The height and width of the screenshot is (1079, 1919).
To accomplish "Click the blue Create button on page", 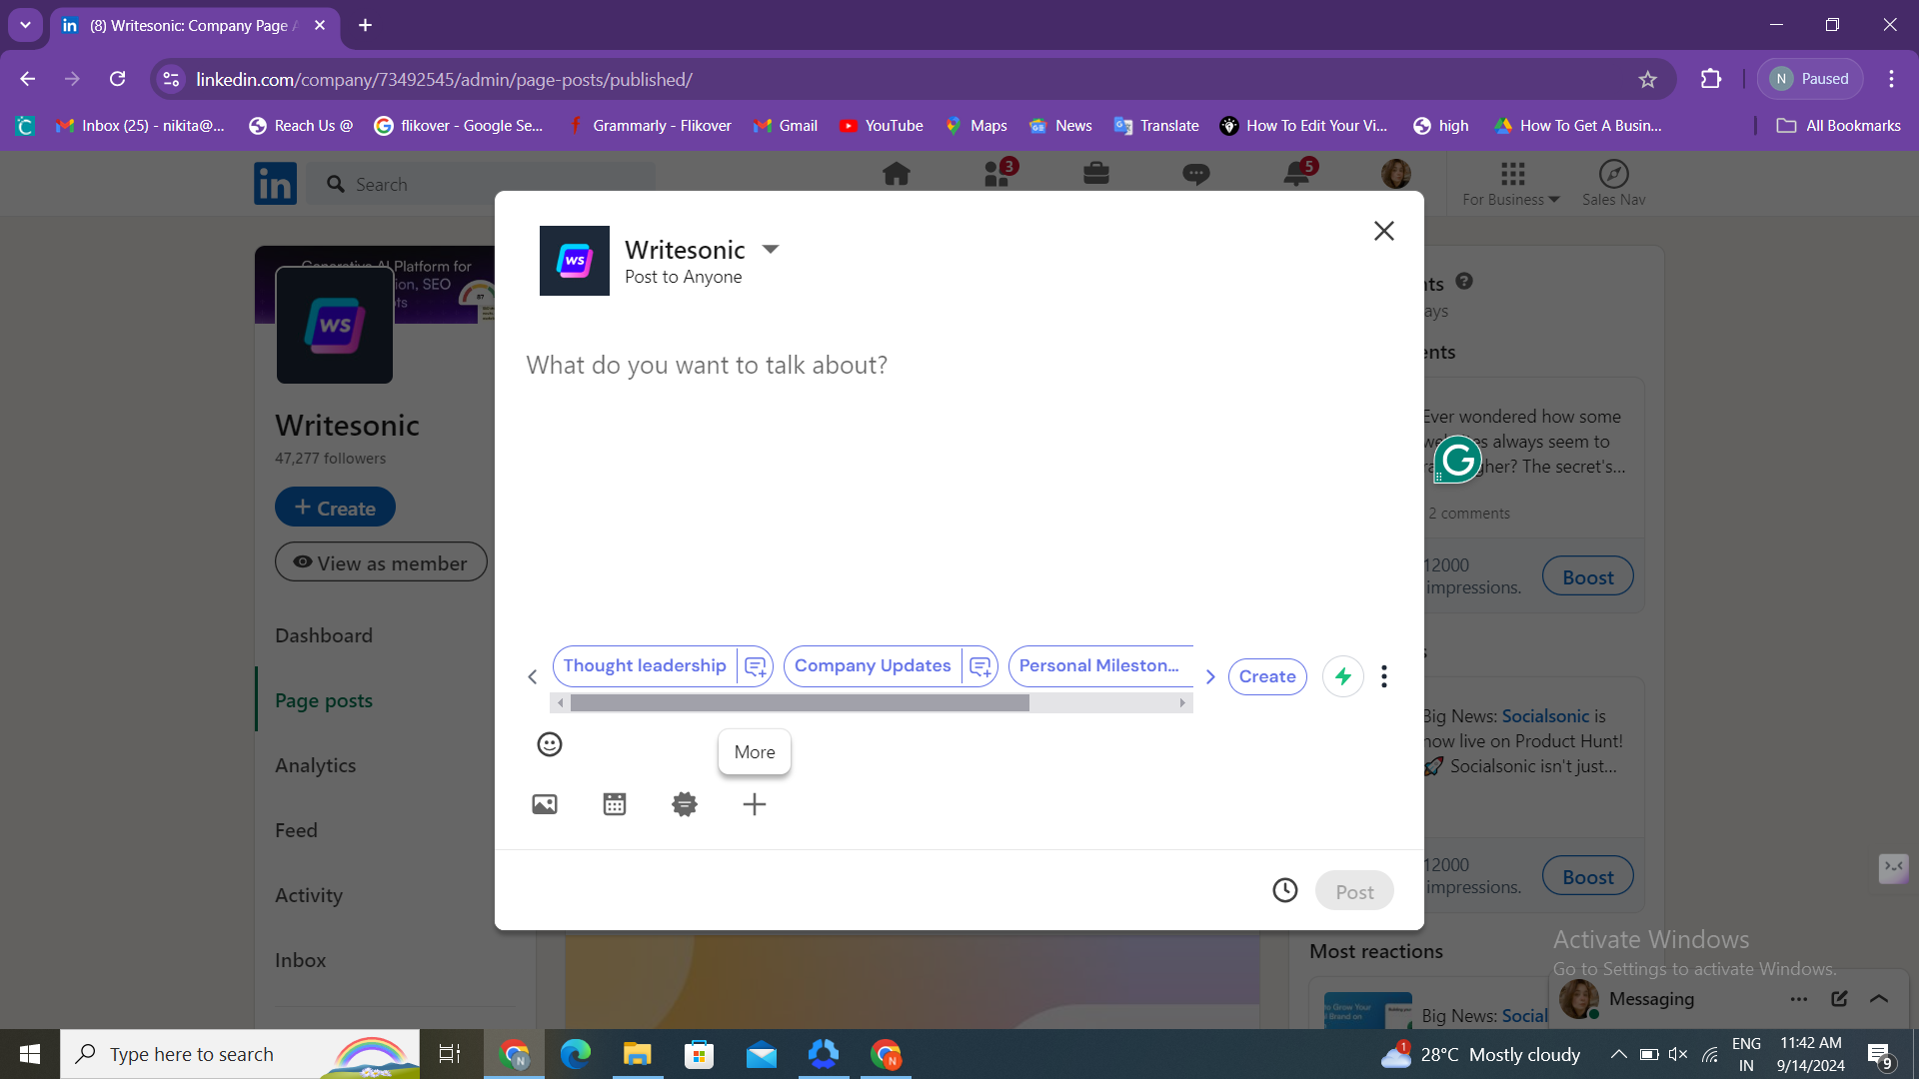I will click(x=335, y=508).
